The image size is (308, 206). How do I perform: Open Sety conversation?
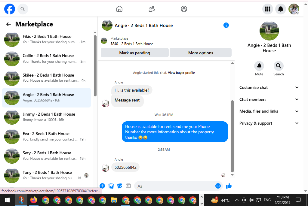46,156
